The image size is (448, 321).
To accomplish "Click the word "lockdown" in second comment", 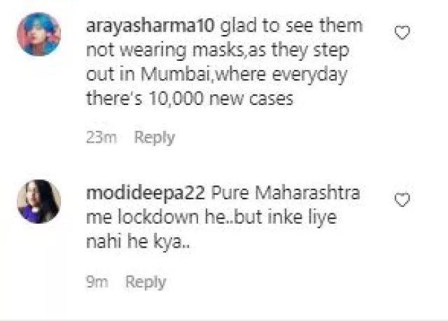I will 158,217.
